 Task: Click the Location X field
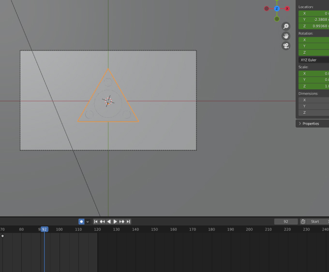tap(314, 14)
